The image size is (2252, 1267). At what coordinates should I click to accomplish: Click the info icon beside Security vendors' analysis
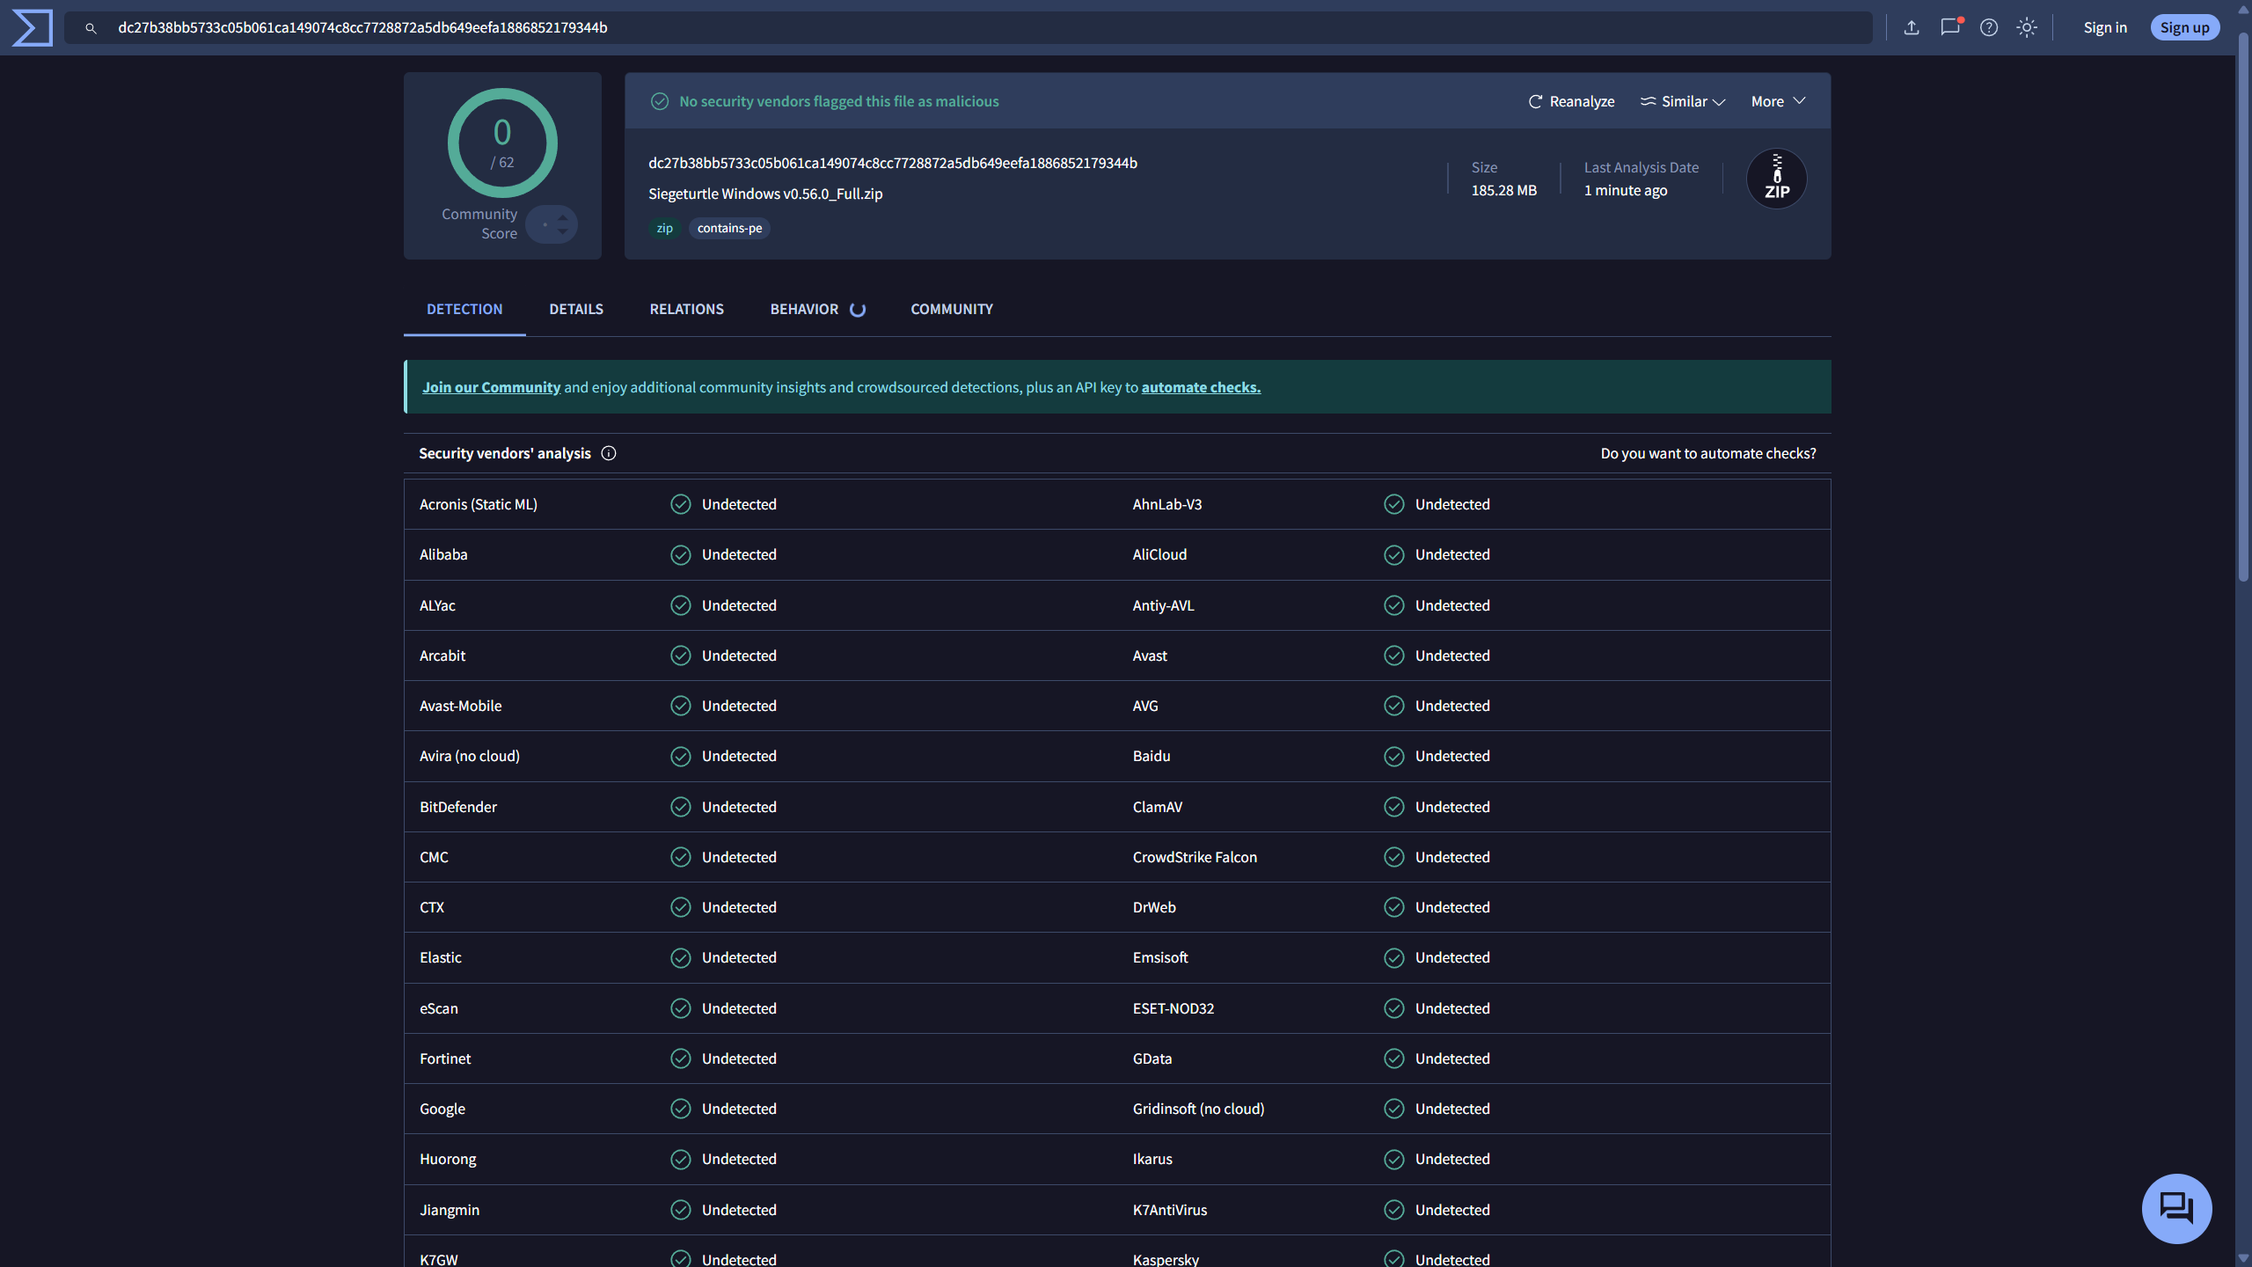609,453
